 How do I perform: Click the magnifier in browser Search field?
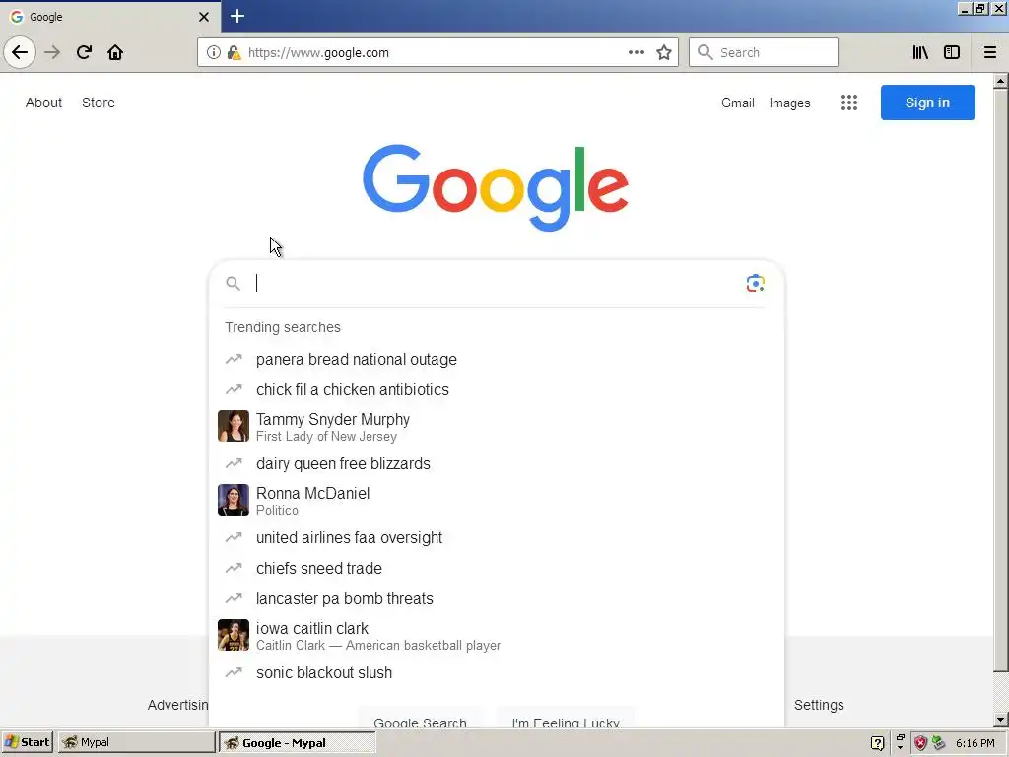(706, 52)
